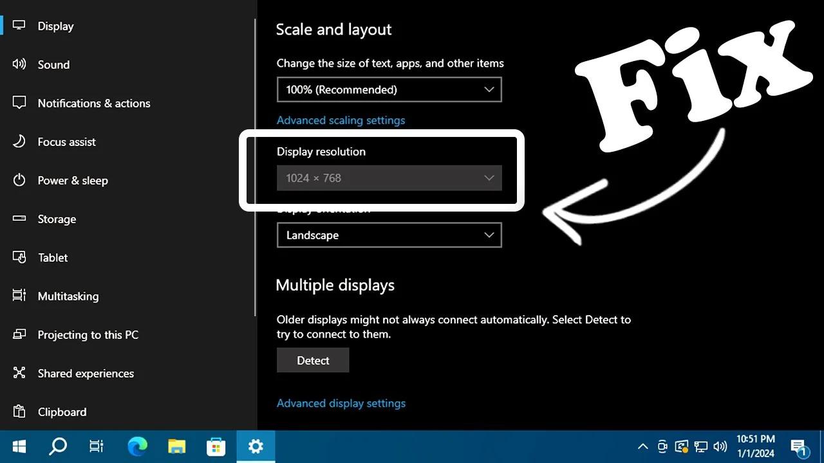Go to Power & sleep settings
Viewport: 824px width, 463px height.
[73, 180]
